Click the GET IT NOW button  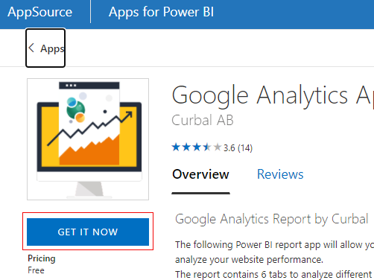point(88,232)
